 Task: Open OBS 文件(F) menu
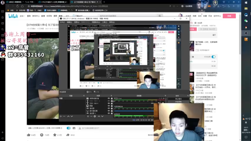(x=62, y=22)
